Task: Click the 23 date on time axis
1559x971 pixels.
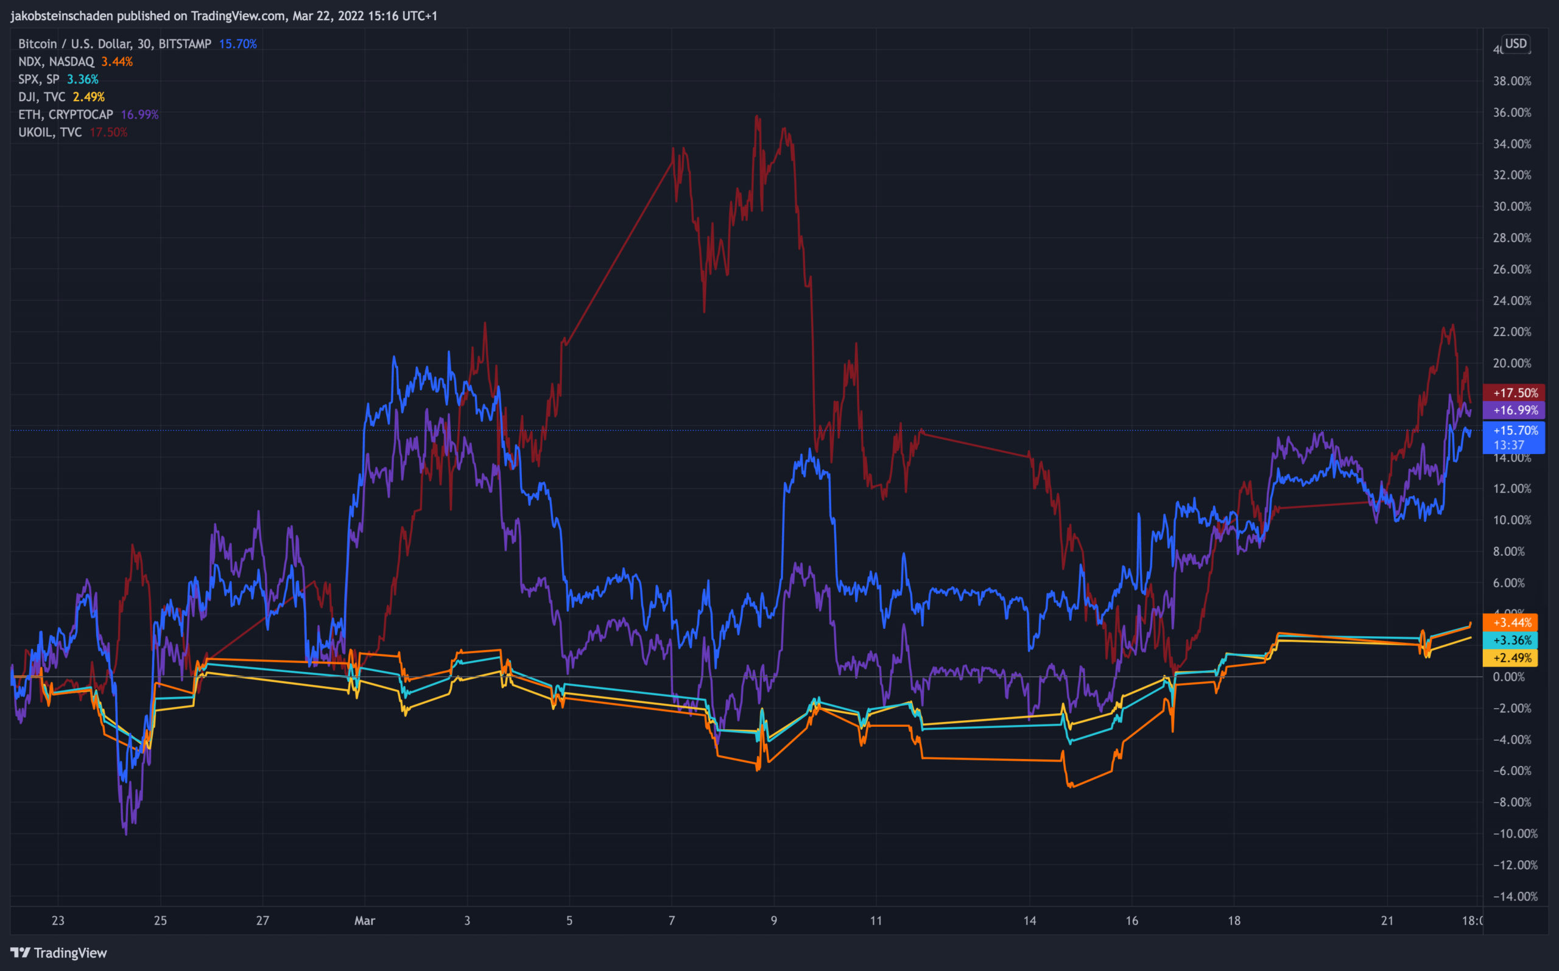Action: (58, 920)
